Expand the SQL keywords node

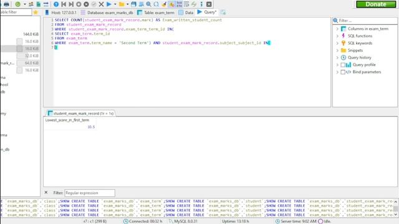[x=337, y=43]
